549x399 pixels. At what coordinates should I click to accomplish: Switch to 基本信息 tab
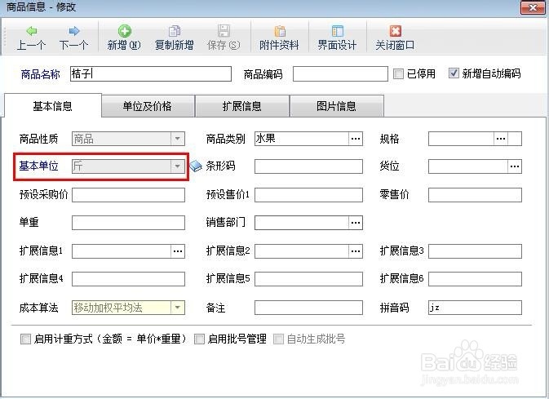pyautogui.click(x=52, y=105)
